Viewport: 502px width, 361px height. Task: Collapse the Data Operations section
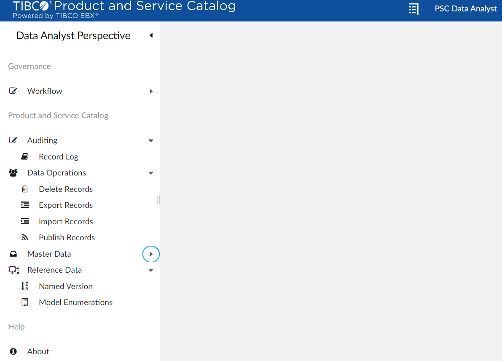[x=151, y=173]
